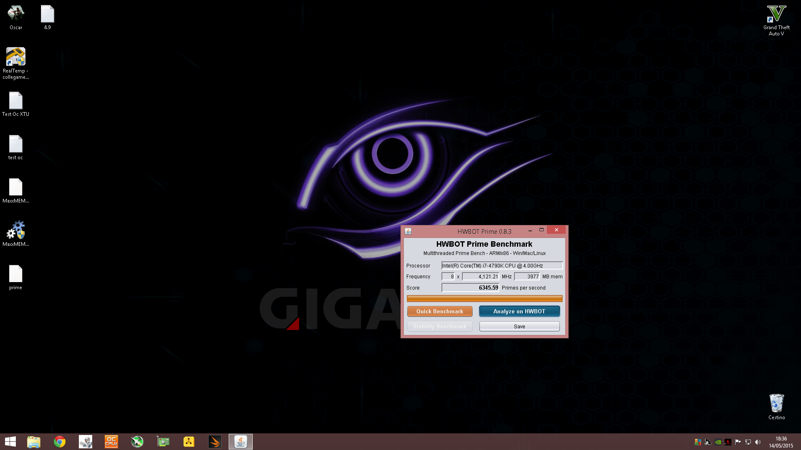Open the yellow cube taskbar app
The width and height of the screenshot is (801, 450).
pyautogui.click(x=189, y=442)
